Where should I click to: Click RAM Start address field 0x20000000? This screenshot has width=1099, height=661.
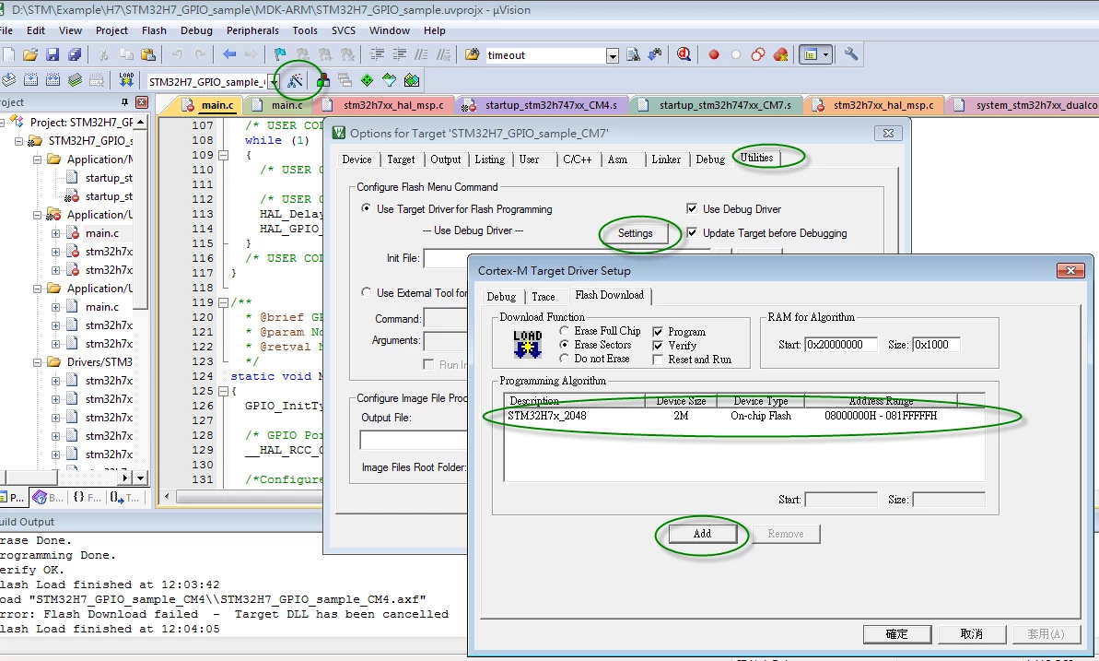(841, 345)
